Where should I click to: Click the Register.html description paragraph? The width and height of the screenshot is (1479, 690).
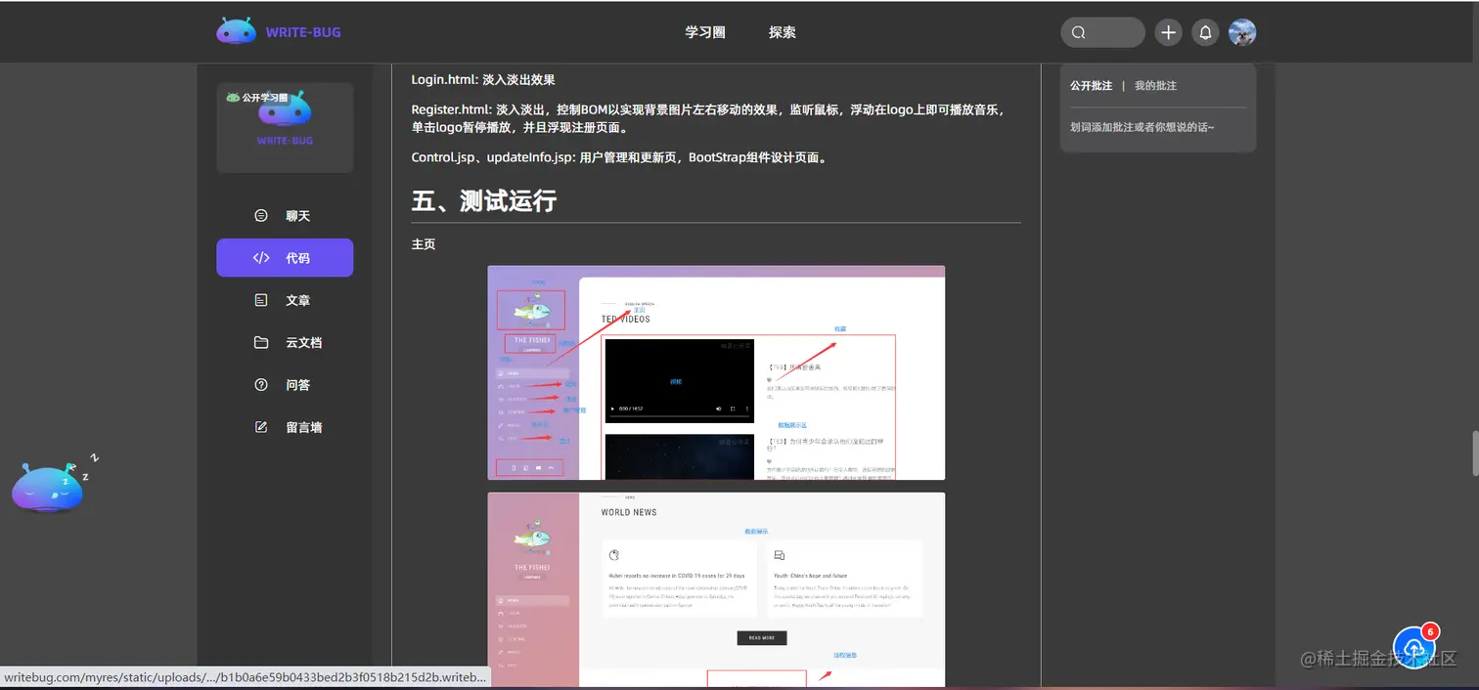(708, 118)
